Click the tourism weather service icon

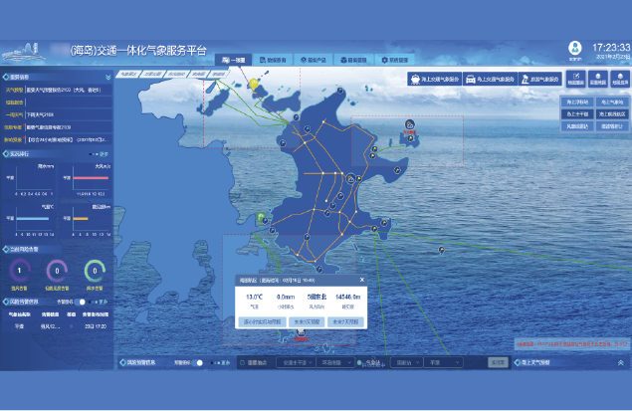[x=525, y=79]
